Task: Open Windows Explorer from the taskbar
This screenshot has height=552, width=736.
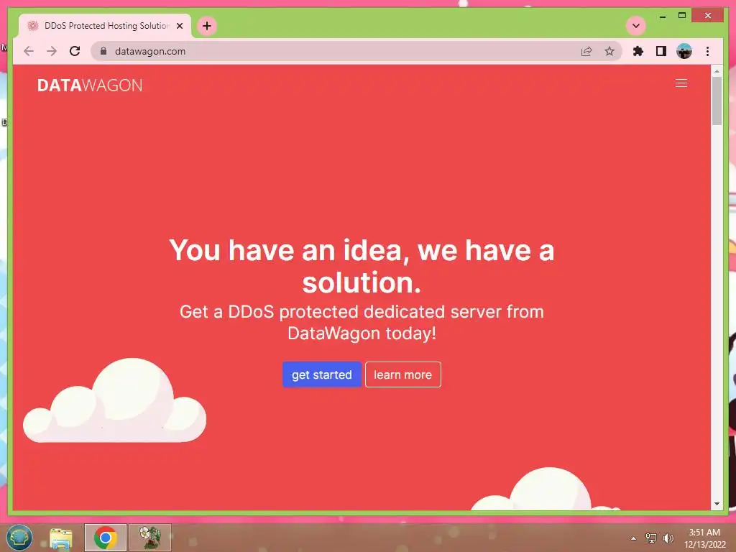Action: click(61, 538)
